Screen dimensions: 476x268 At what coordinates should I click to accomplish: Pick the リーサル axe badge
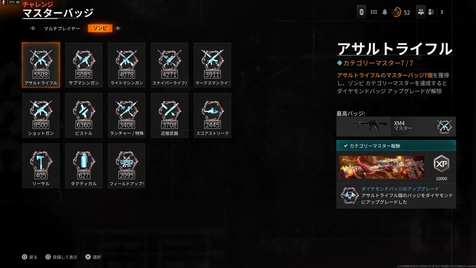pyautogui.click(x=41, y=166)
